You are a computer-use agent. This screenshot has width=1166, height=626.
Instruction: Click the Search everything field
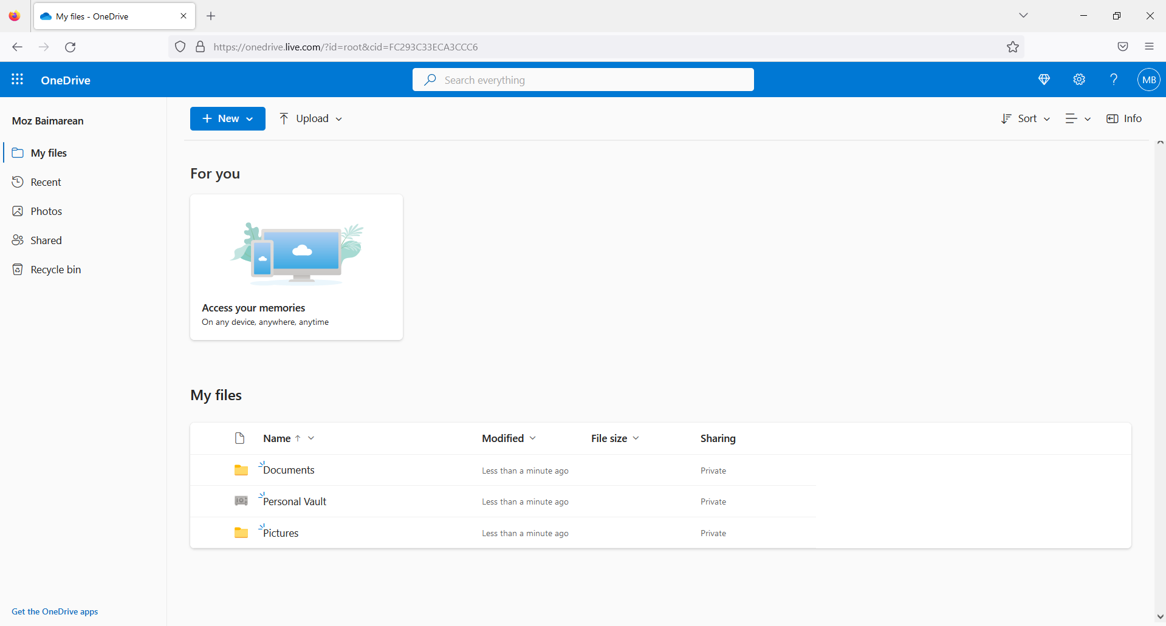tap(583, 80)
